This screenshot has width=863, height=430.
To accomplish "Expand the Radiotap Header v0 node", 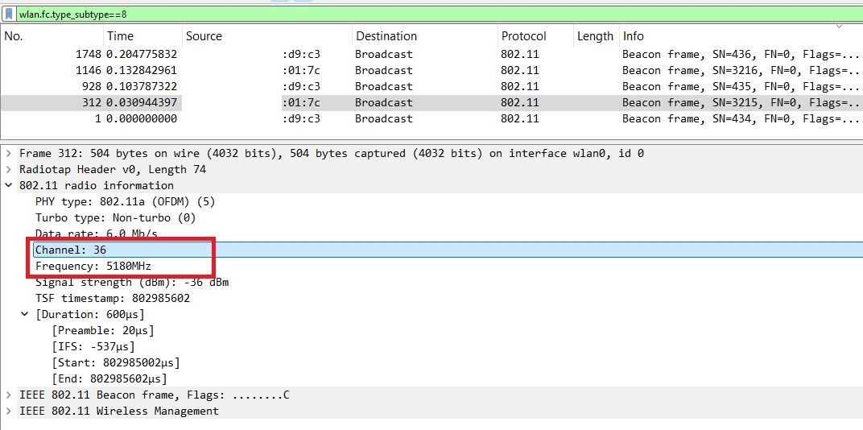I will [x=8, y=170].
